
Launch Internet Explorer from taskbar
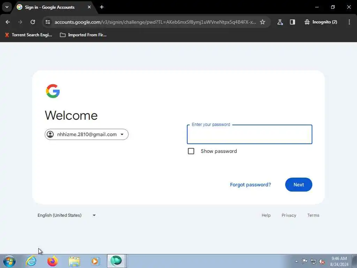coord(31,261)
